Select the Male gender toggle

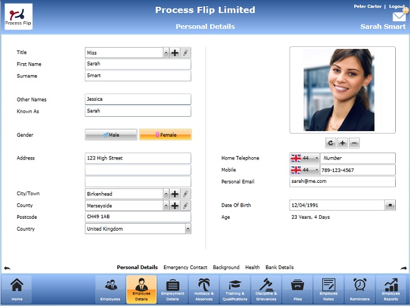click(111, 135)
